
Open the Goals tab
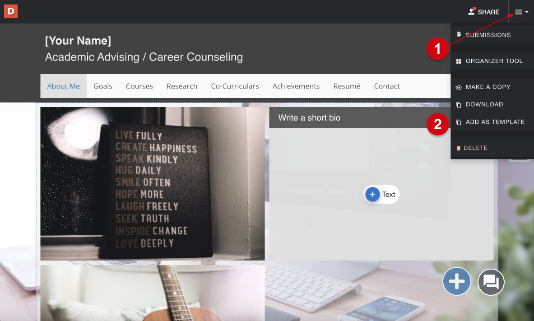(103, 86)
